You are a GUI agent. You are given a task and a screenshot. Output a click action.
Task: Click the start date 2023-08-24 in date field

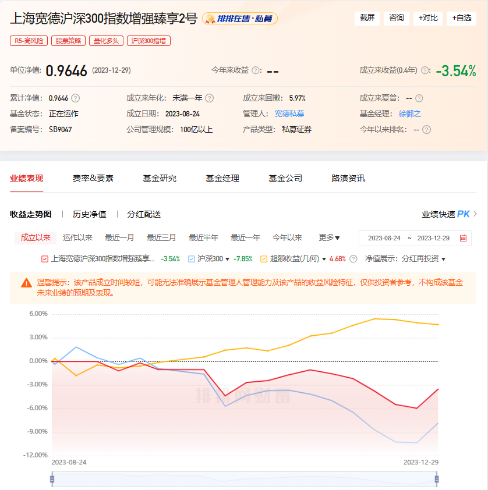(384, 238)
